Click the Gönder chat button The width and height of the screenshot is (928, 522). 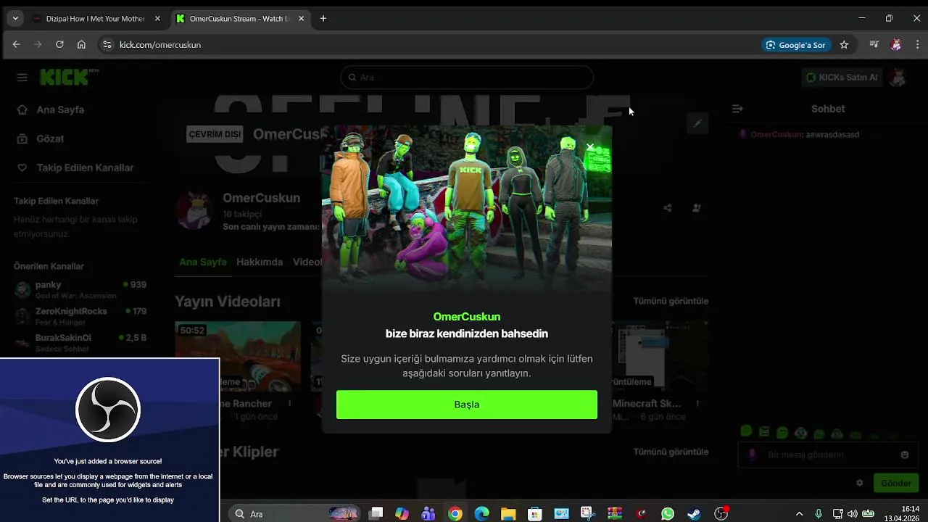pyautogui.click(x=896, y=483)
